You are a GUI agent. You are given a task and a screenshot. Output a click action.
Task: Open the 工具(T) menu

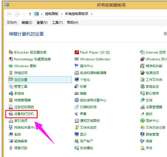pos(57,23)
